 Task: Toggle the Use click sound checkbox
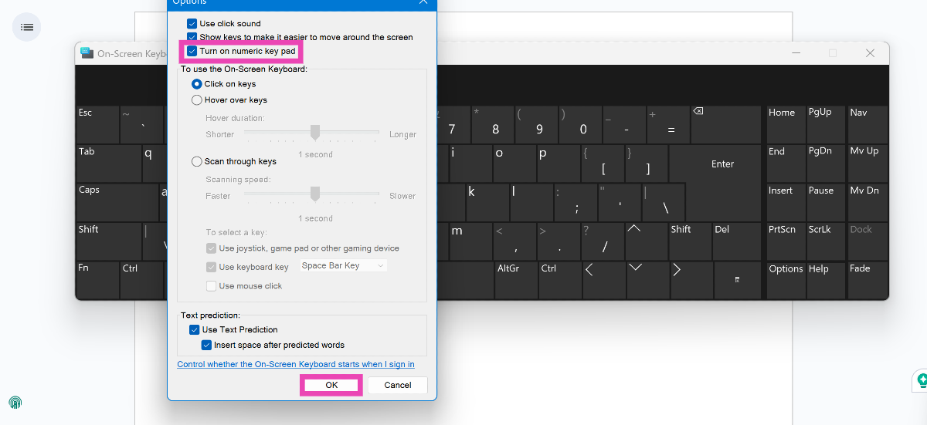[x=192, y=24]
